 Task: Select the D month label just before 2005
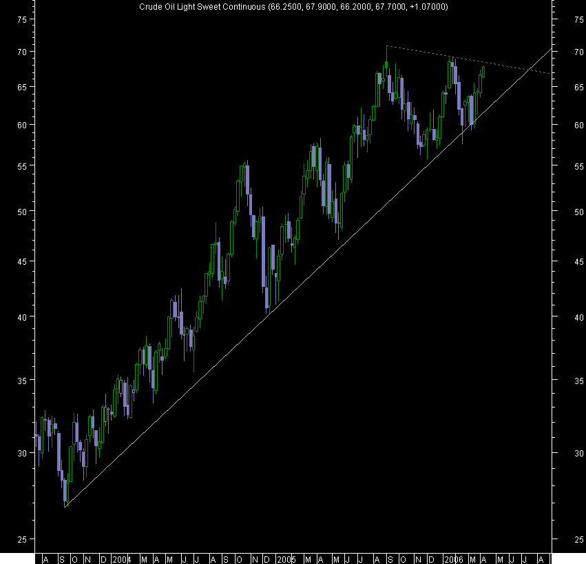click(x=267, y=560)
